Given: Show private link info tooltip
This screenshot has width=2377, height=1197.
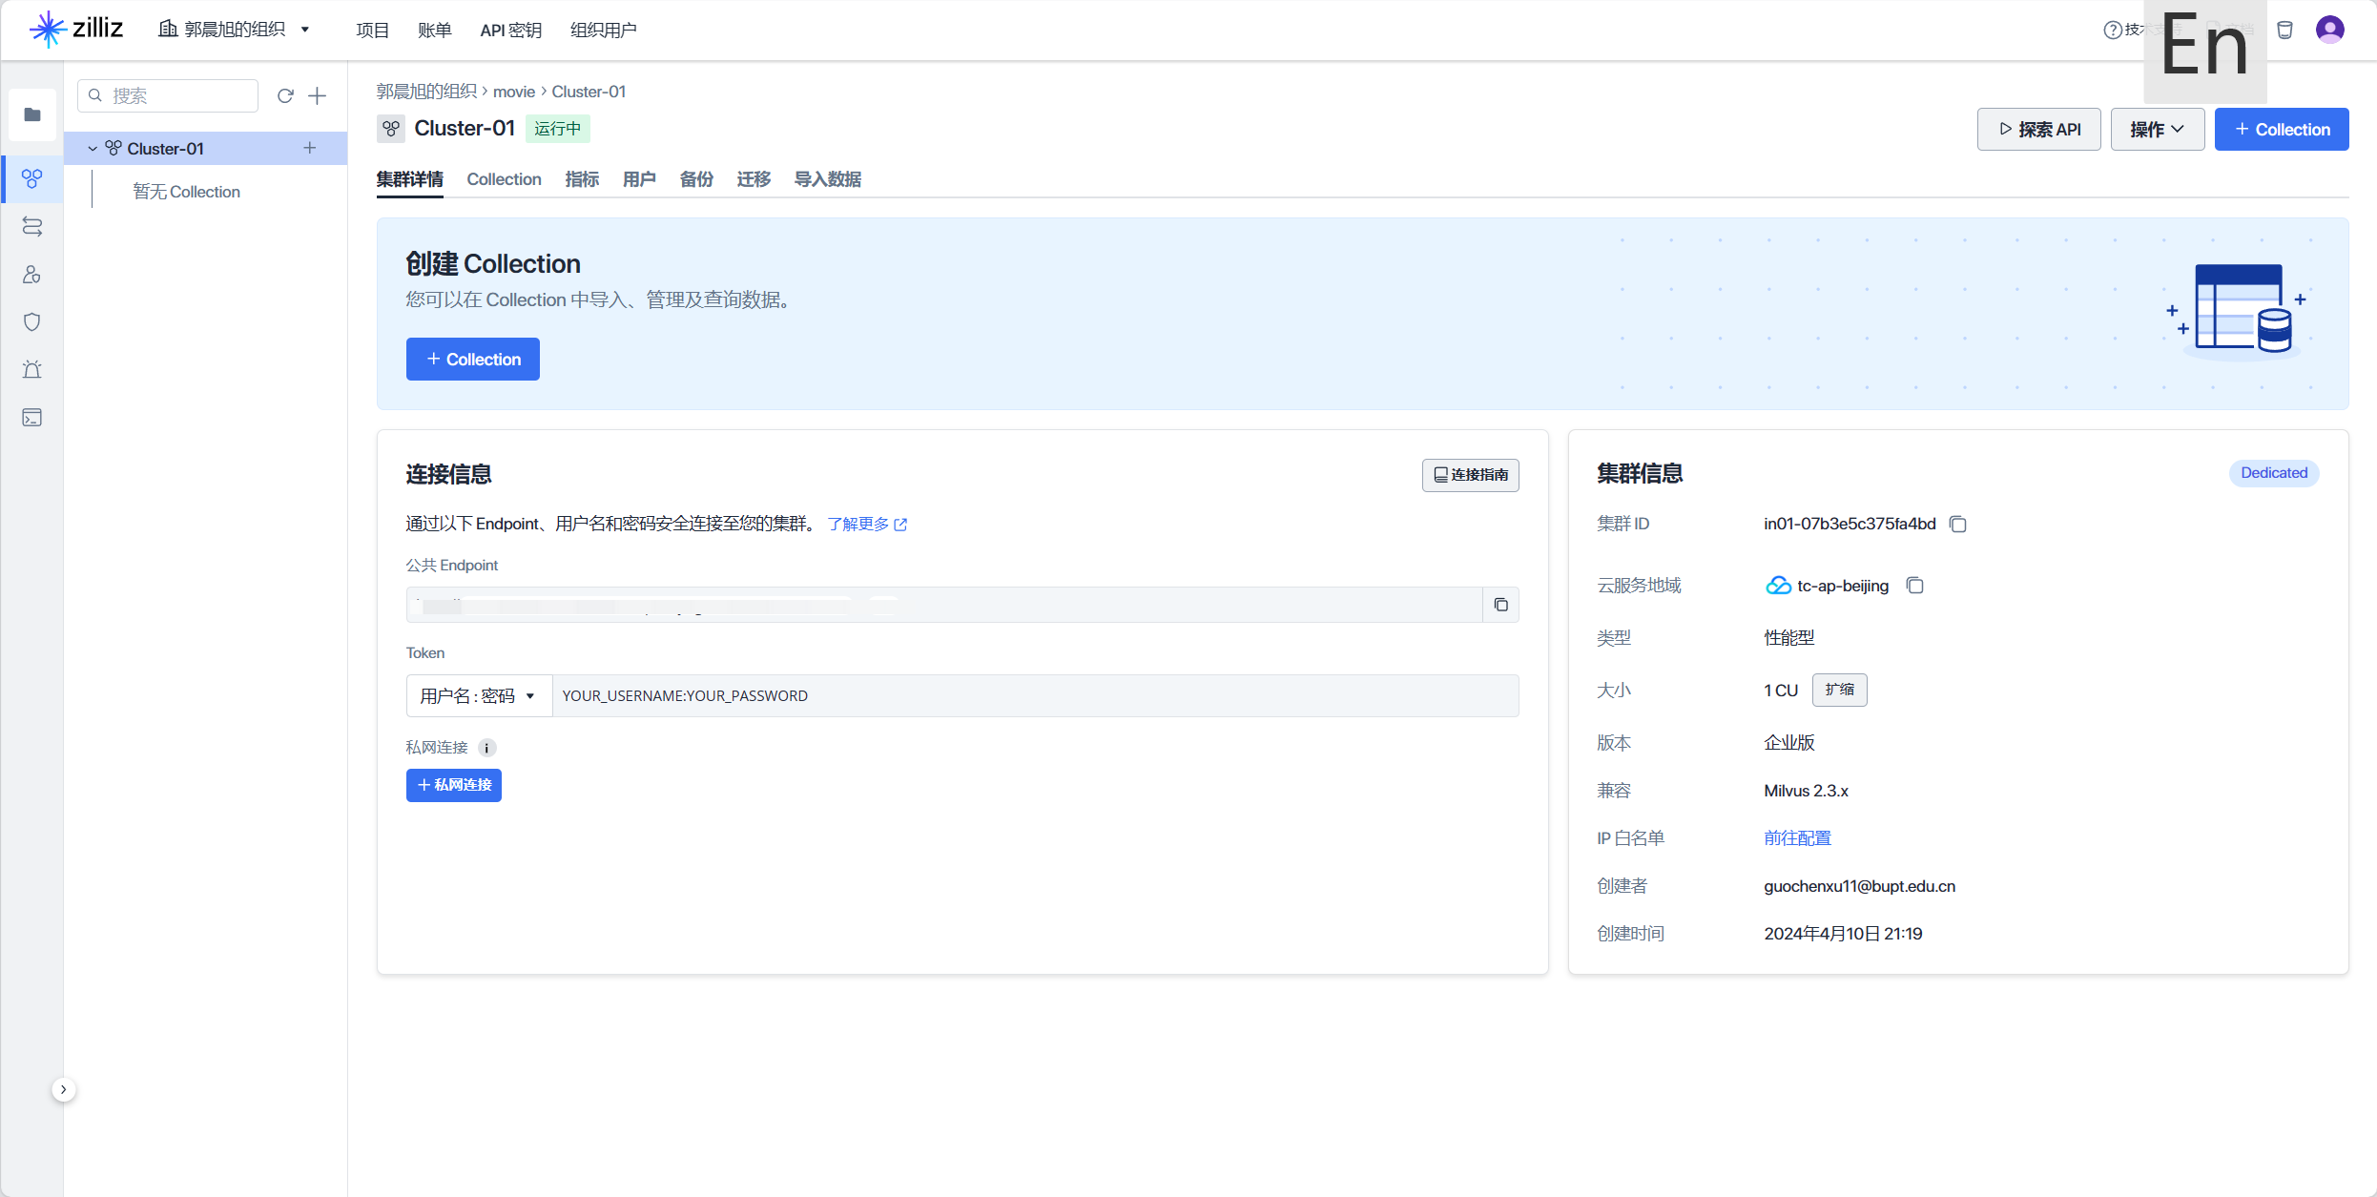Looking at the screenshot, I should 486,748.
